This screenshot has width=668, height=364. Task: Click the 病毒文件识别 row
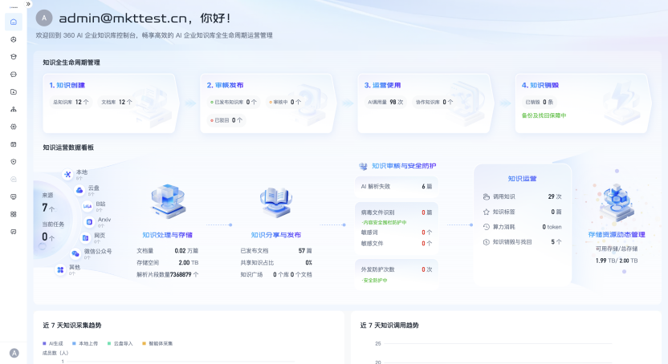397,212
